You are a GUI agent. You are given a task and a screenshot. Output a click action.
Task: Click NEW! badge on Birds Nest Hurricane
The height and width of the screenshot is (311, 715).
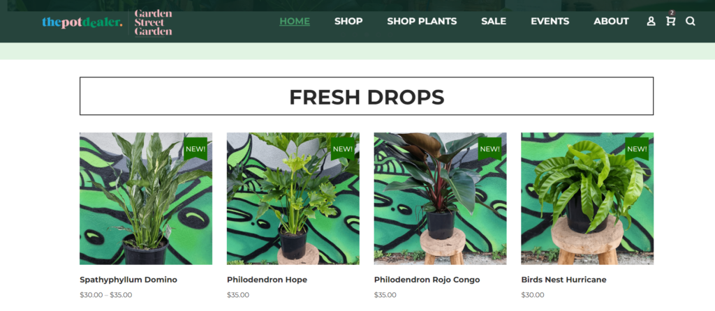click(637, 149)
